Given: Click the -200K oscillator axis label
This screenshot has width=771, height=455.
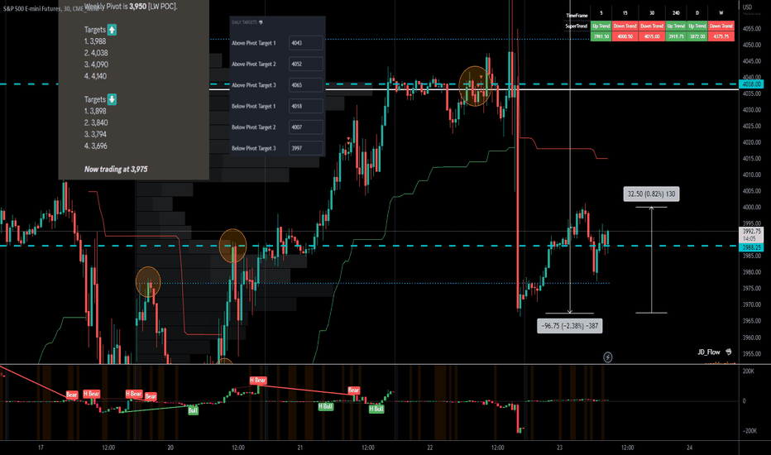Looking at the screenshot, I should click(749, 431).
